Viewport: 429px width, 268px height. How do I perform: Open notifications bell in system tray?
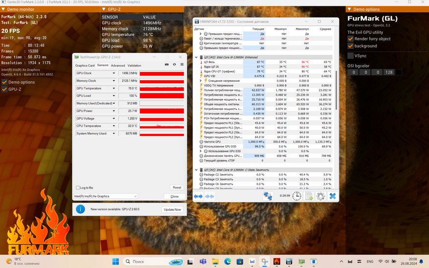click(421, 262)
